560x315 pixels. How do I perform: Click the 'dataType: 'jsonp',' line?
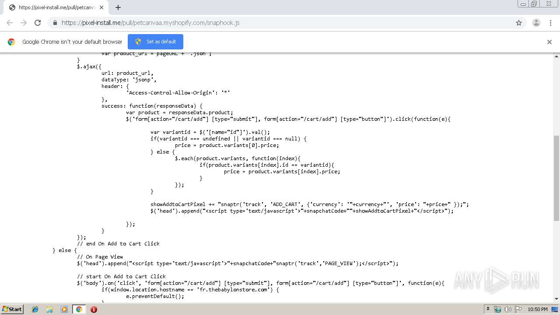pyautogui.click(x=129, y=80)
